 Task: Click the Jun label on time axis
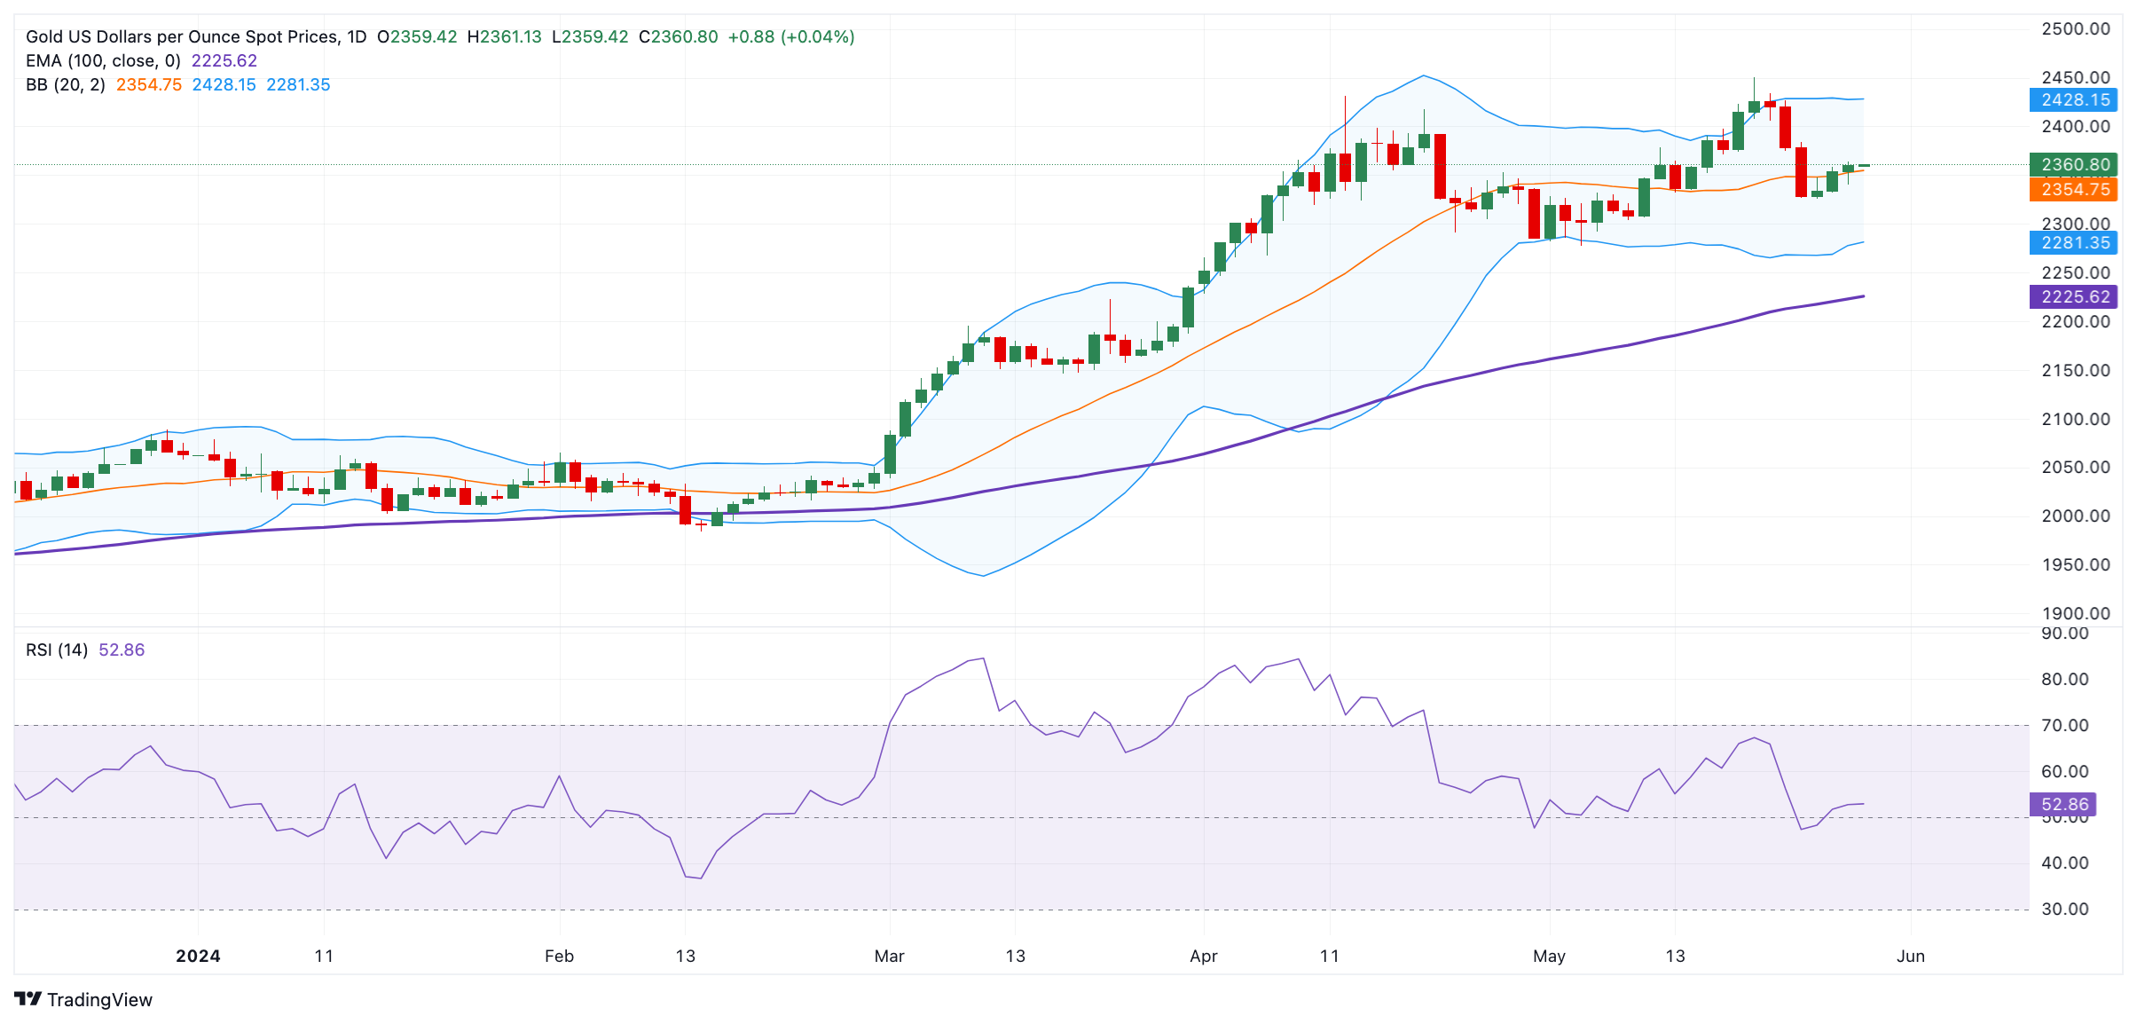pos(1910,956)
